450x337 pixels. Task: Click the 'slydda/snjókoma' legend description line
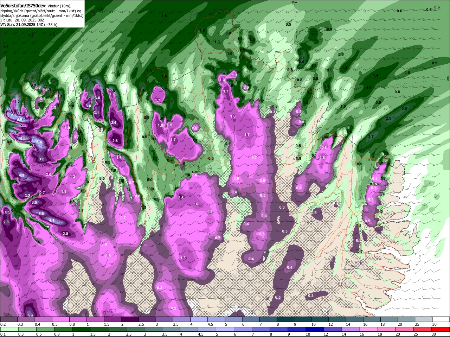[42, 15]
